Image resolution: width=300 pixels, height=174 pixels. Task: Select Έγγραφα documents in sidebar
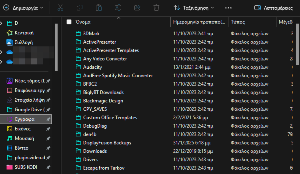[x=26, y=119]
